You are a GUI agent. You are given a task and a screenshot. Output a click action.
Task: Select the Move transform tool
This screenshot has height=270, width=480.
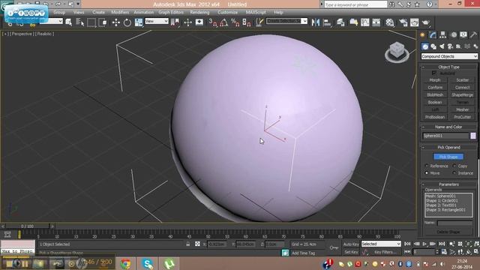(116, 22)
